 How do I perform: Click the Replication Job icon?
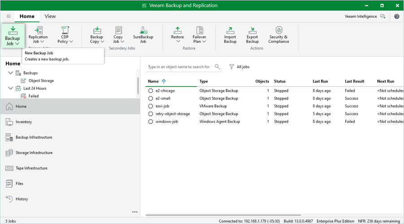tap(38, 30)
